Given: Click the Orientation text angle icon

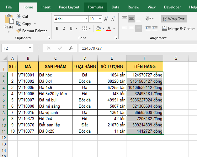Looking at the screenshot, I should tap(149, 19).
